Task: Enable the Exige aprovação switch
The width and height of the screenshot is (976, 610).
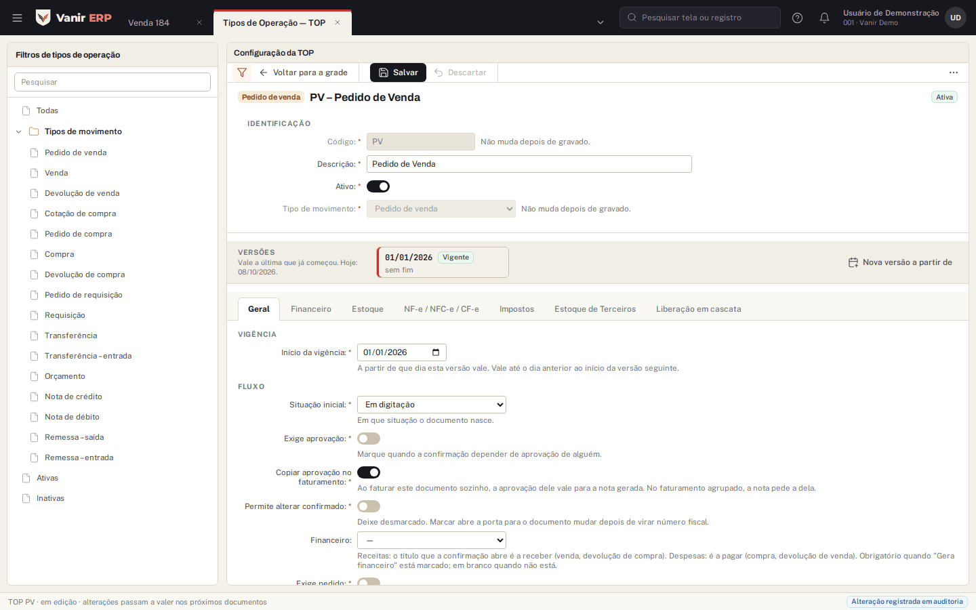Action: click(x=369, y=439)
